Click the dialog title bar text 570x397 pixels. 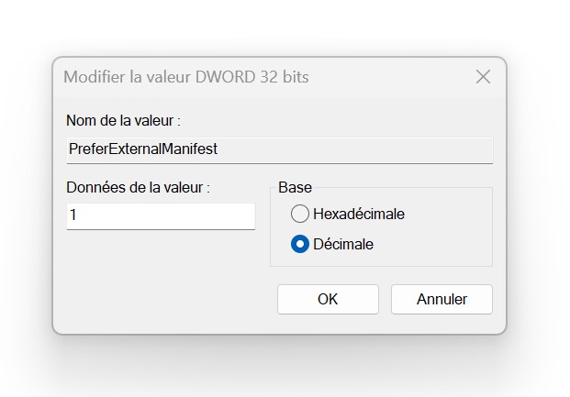185,77
